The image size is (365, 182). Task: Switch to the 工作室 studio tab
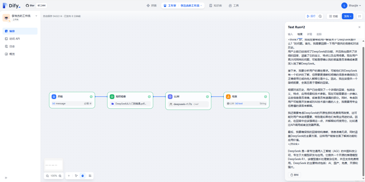coord(170,6)
